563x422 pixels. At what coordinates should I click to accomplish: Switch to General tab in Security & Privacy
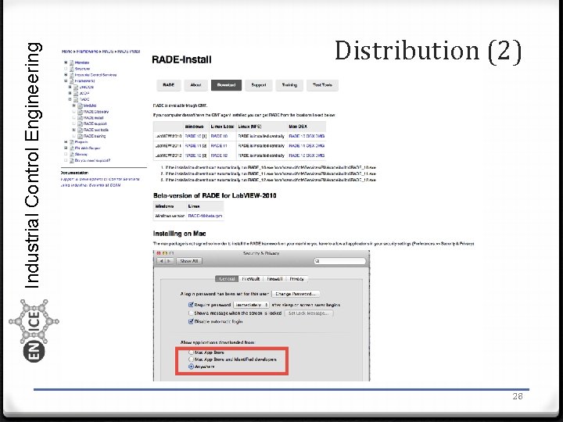tap(227, 279)
